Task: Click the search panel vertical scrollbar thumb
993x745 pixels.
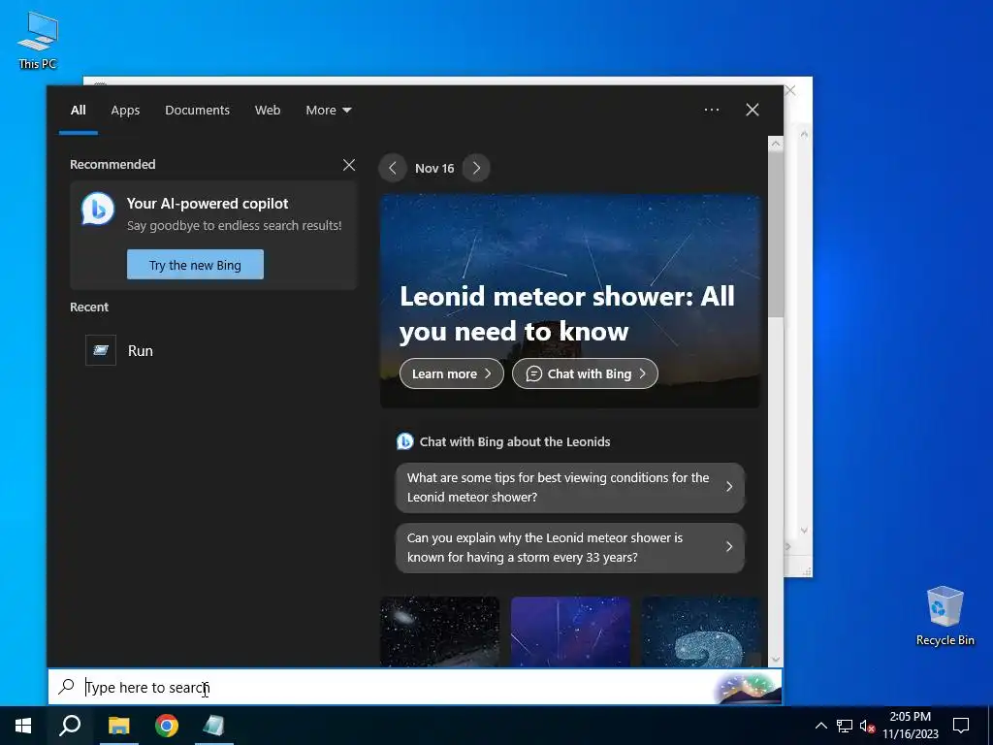Action: (x=776, y=235)
